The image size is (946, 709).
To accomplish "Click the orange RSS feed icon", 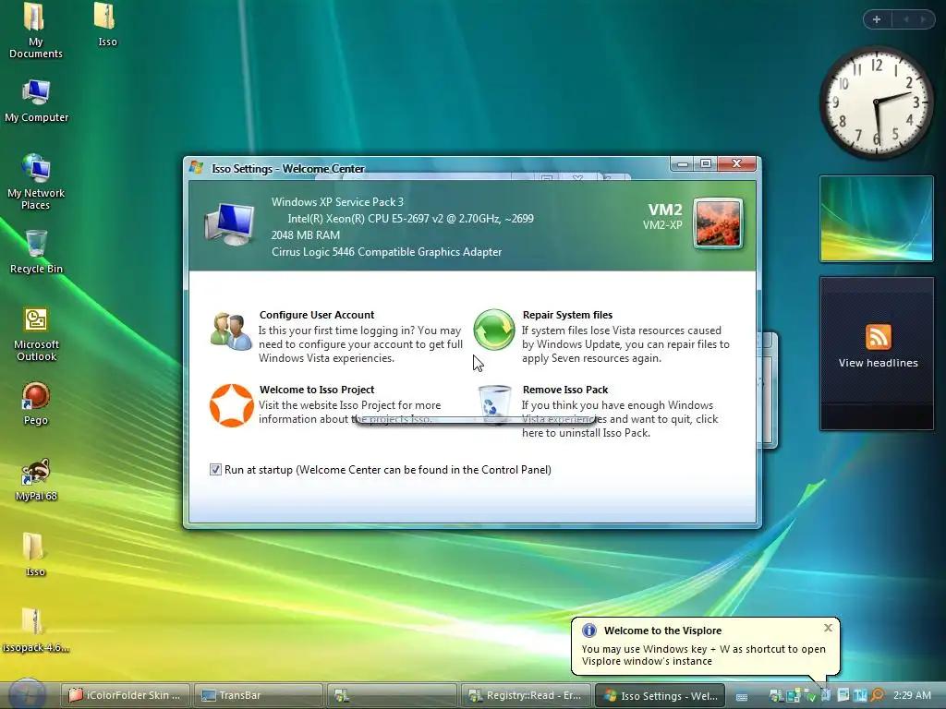I will pyautogui.click(x=878, y=336).
